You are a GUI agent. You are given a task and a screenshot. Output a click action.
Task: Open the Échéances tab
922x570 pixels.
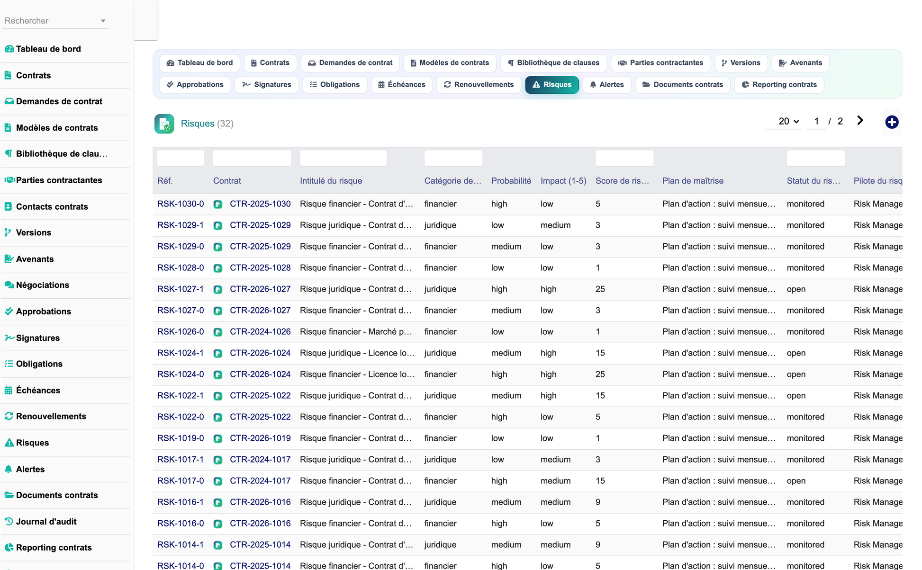402,85
